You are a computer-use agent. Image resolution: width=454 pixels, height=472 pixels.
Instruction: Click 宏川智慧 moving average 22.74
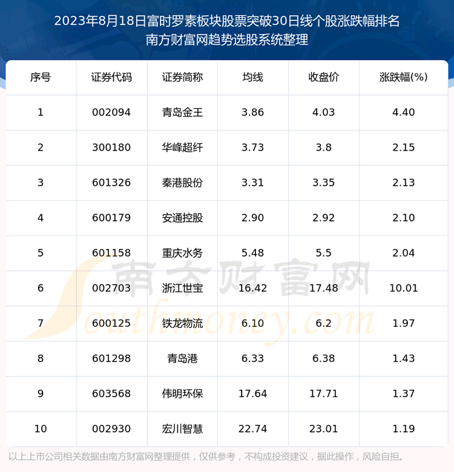[x=252, y=429]
